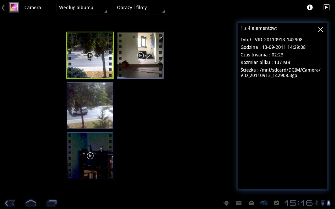335x209 pixels.
Task: Show details with the info icon
Action: tap(310, 7)
